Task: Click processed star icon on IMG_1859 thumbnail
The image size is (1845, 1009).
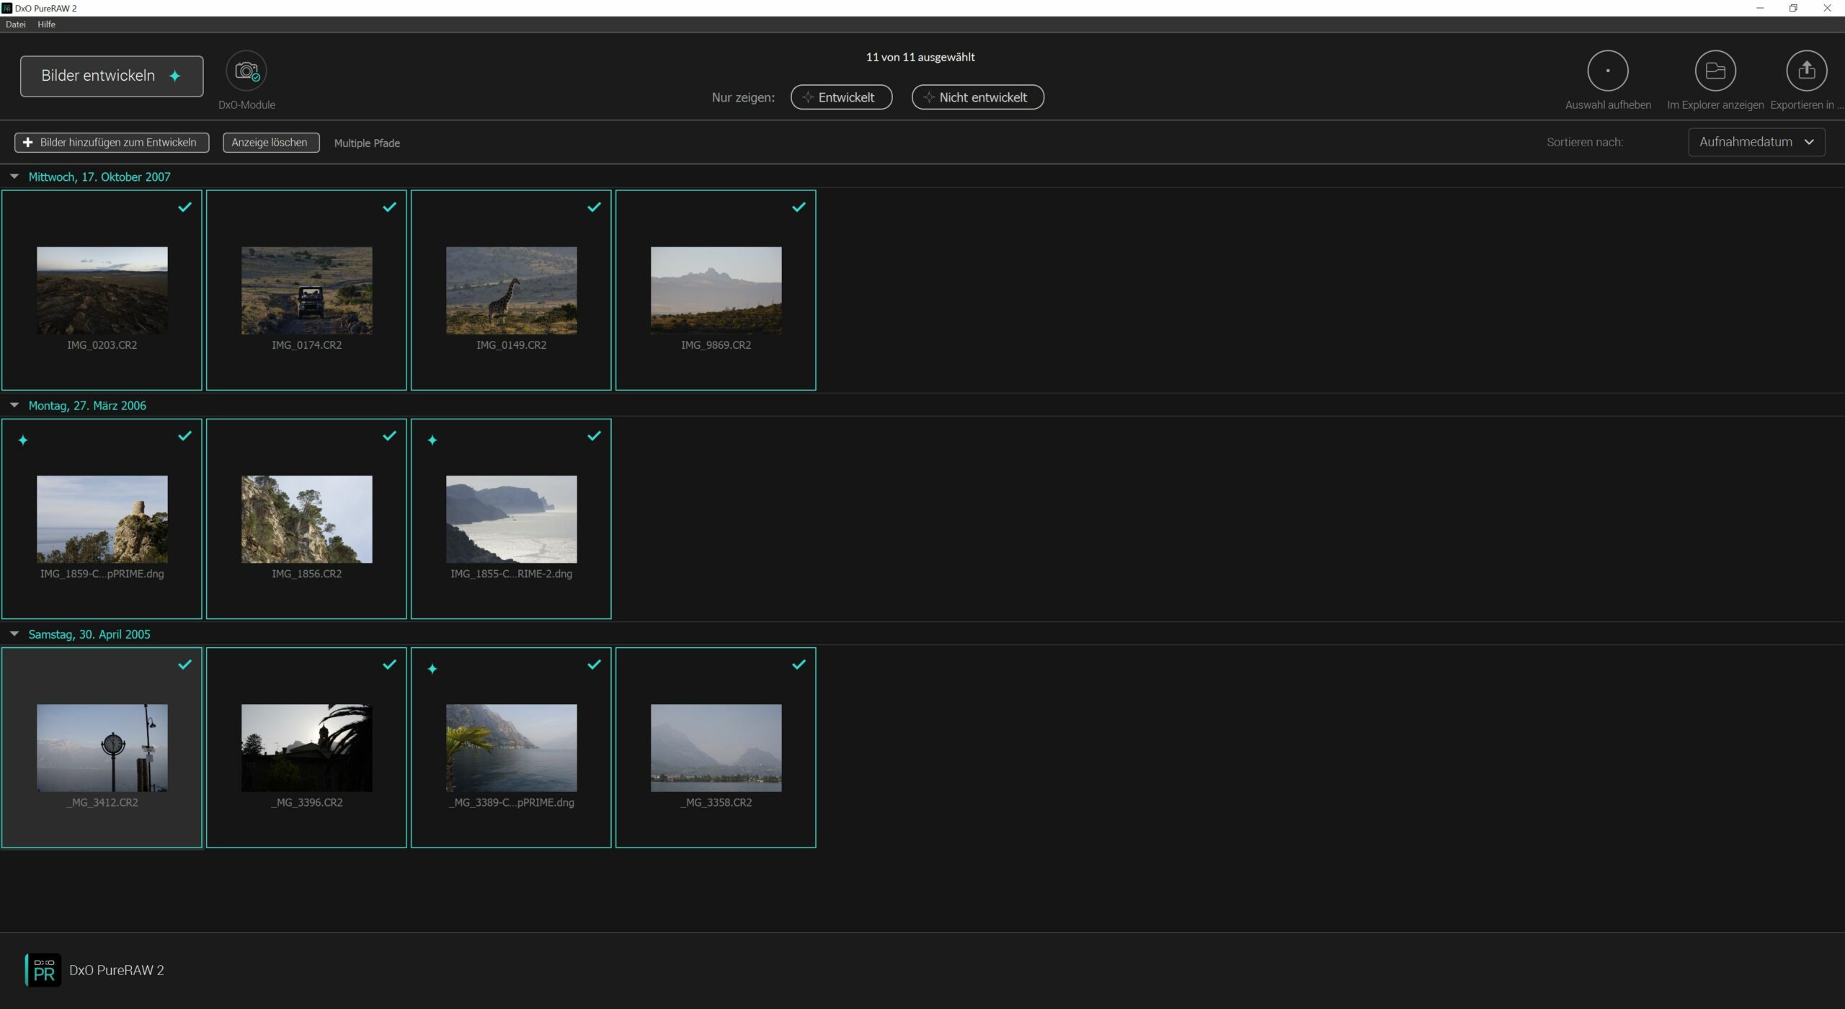Action: (x=23, y=440)
